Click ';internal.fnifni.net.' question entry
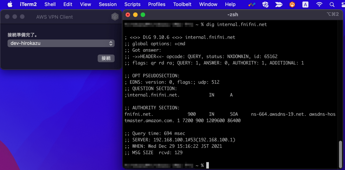 tap(152, 95)
